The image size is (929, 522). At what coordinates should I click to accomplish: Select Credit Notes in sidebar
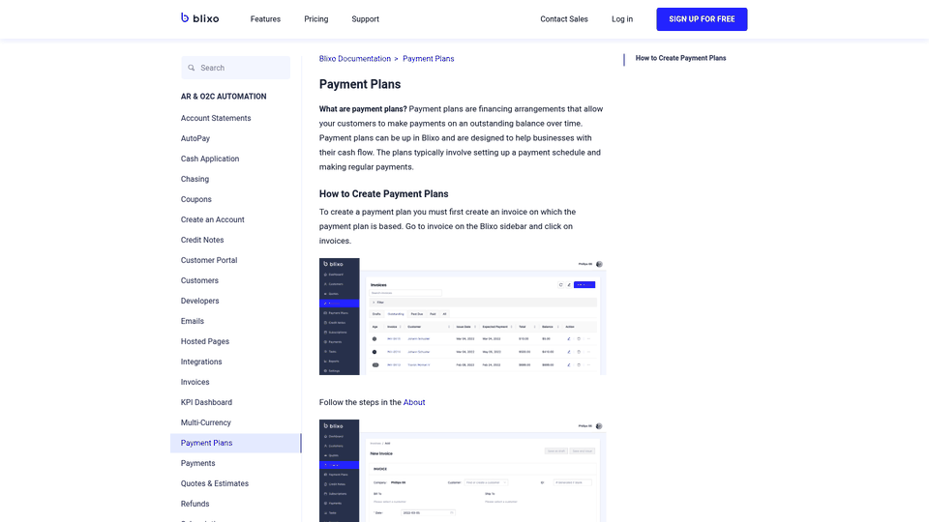click(202, 240)
